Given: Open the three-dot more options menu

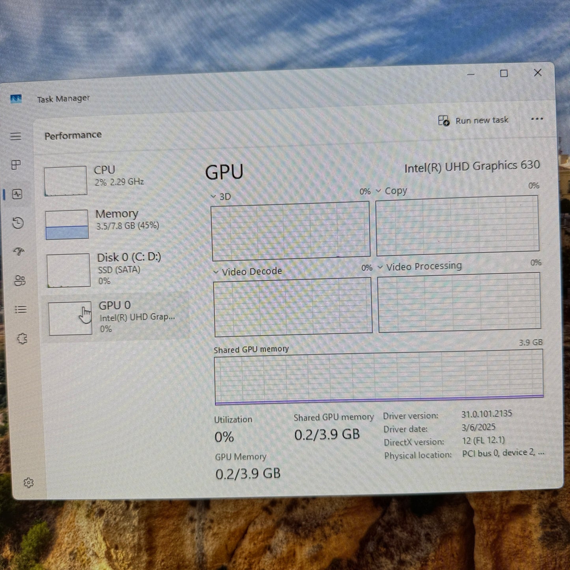Looking at the screenshot, I should coord(537,119).
